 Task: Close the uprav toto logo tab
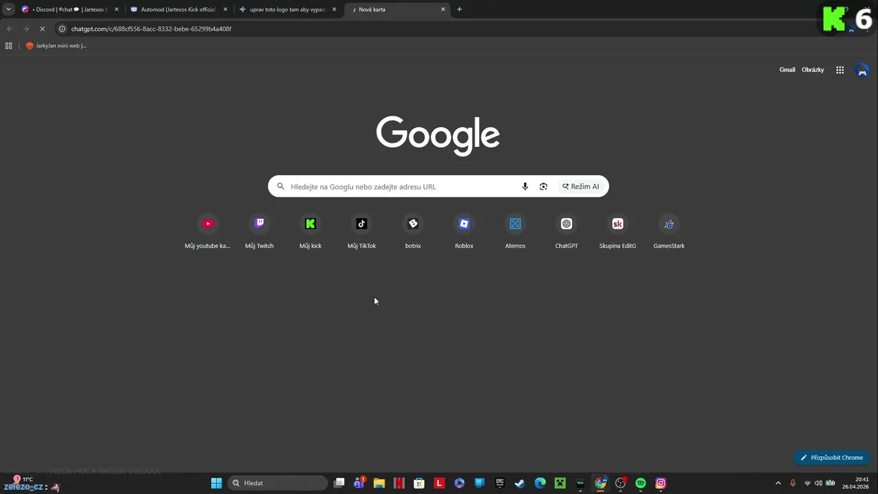tap(334, 10)
